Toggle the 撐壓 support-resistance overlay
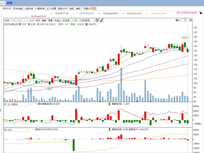This screenshot has width=204, height=153. [50, 20]
